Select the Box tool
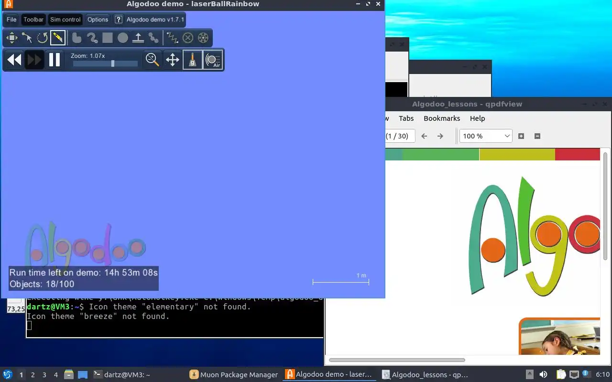Viewport: 612px width, 382px height. tap(108, 38)
